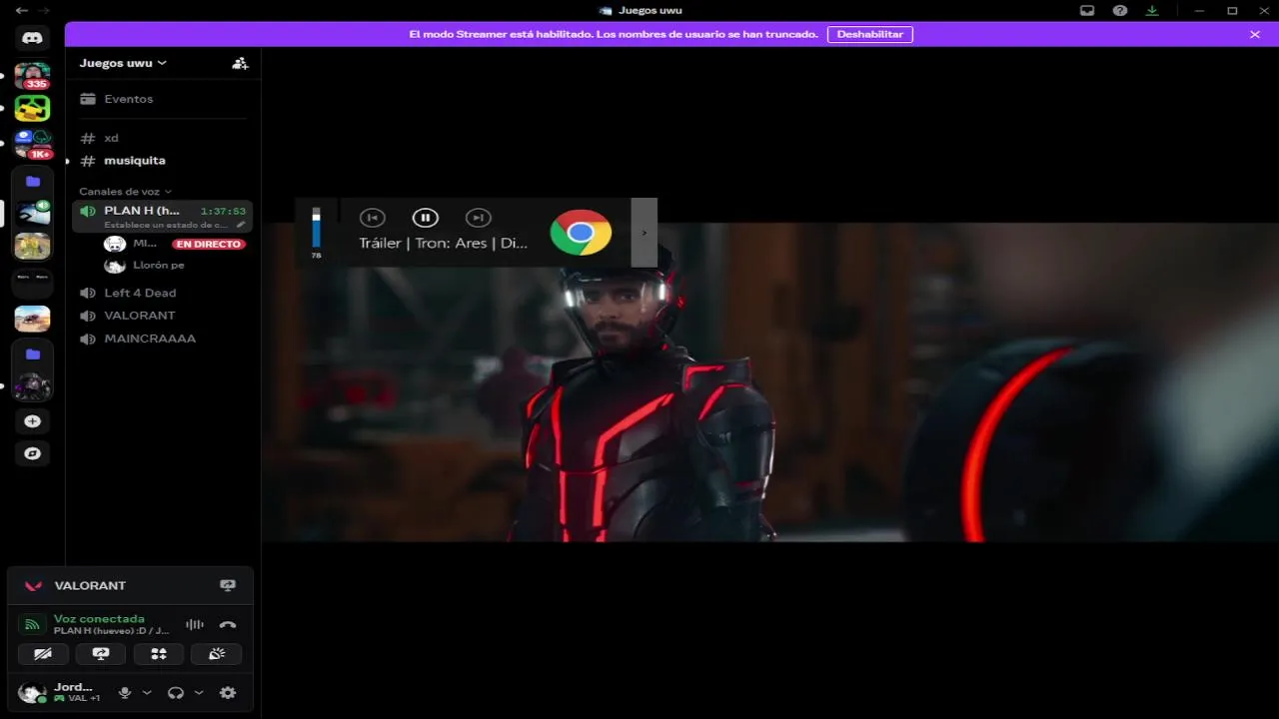This screenshot has height=719, width=1279.
Task: Collapse Canales de voz category
Action: click(125, 192)
